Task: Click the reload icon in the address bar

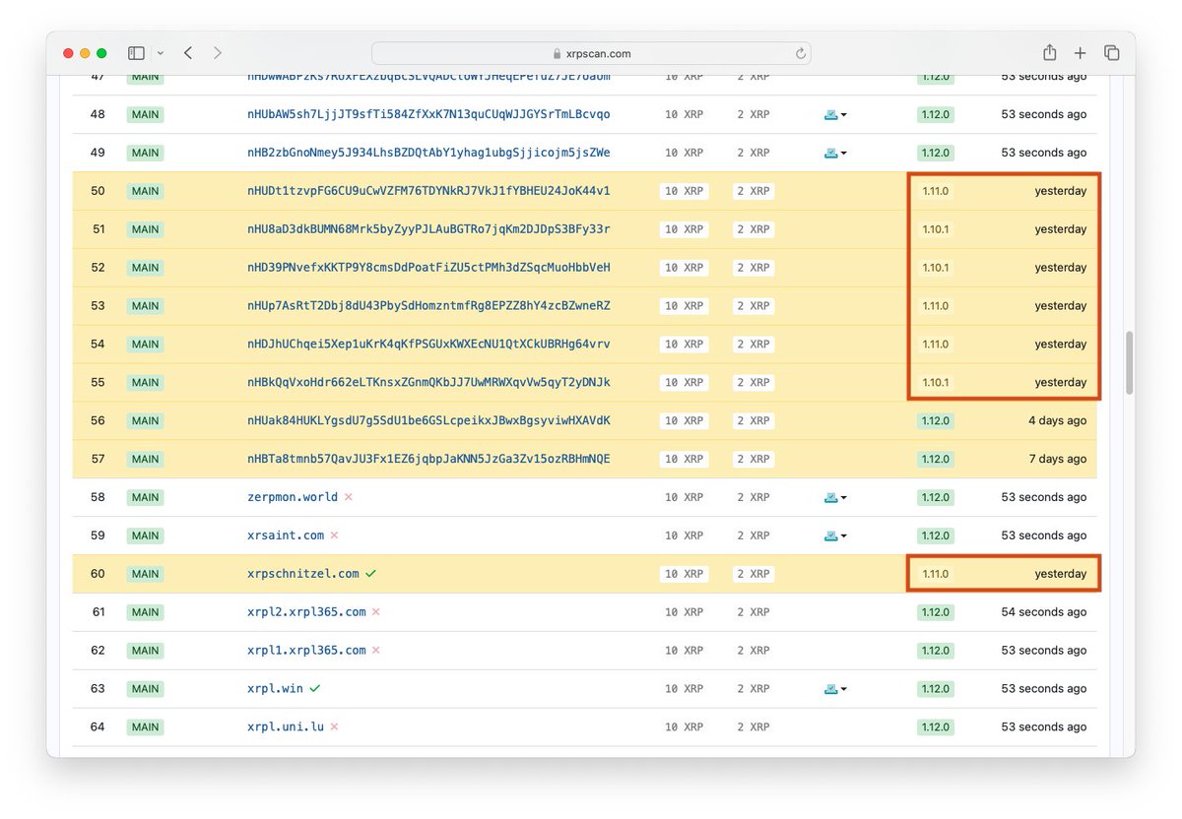Action: (801, 53)
